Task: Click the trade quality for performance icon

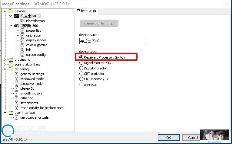Action: click(17, 108)
